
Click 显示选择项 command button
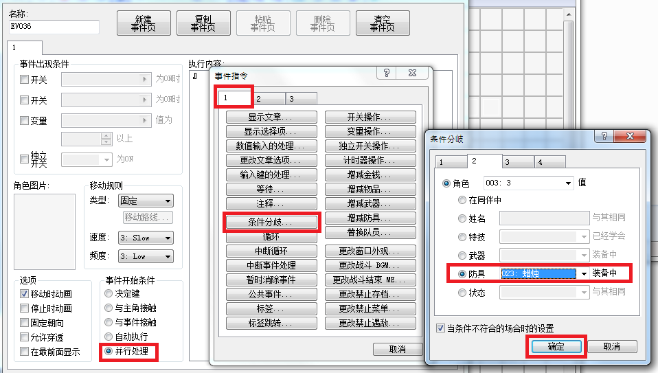pos(271,131)
